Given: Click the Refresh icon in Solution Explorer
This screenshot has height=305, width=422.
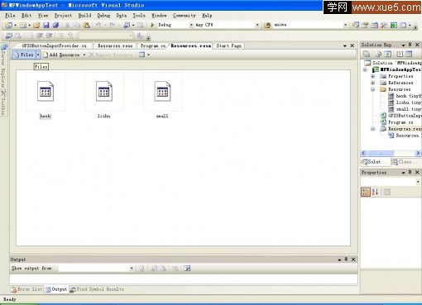Looking at the screenshot, I should [387, 54].
